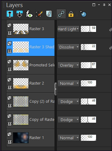The image size is (112, 151).
Task: Open the Layers palette options menu arrow
Action: coord(99,5)
